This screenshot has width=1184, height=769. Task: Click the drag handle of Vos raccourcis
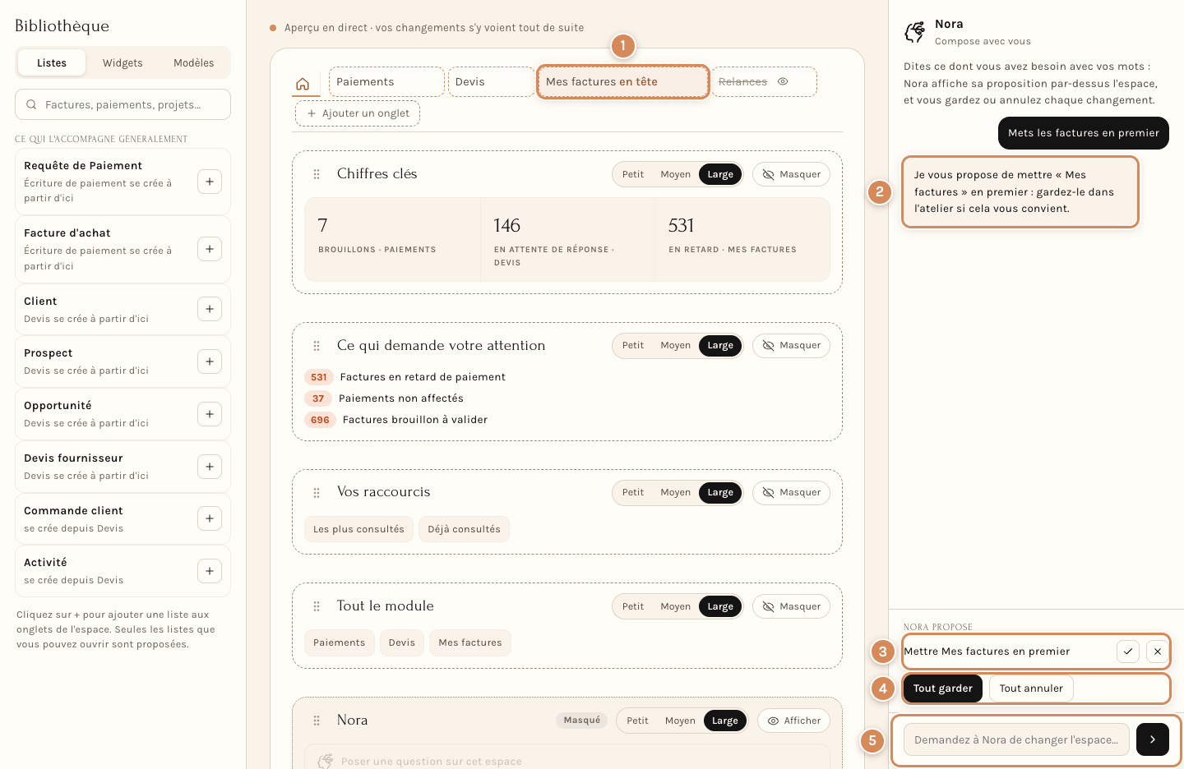(317, 493)
